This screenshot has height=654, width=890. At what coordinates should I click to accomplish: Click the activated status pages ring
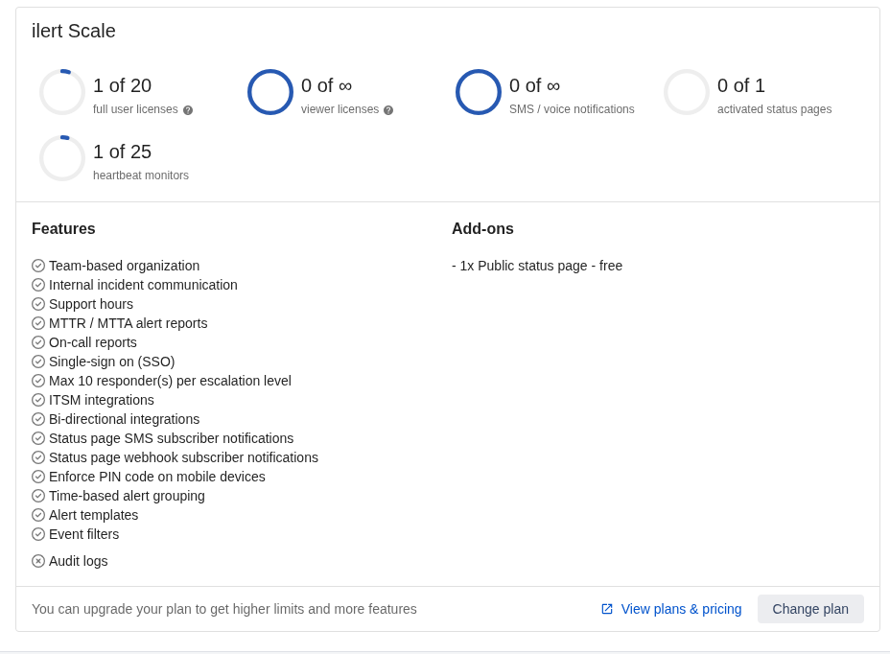(687, 92)
